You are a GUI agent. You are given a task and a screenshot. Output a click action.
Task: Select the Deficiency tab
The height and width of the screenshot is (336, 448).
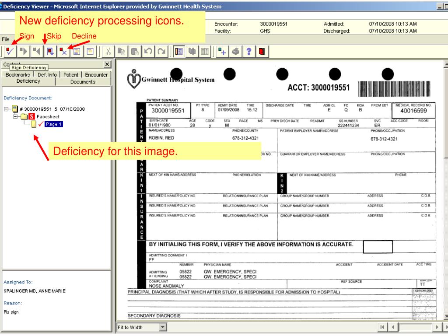tap(28, 81)
